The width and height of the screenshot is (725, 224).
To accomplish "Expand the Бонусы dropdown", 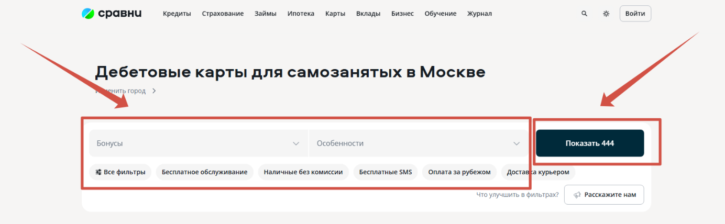I will click(198, 143).
